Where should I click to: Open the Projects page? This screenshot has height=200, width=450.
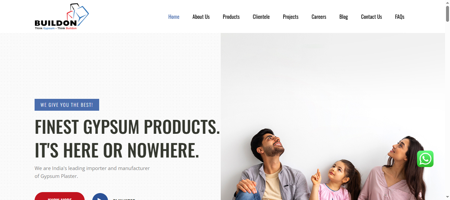291,17
